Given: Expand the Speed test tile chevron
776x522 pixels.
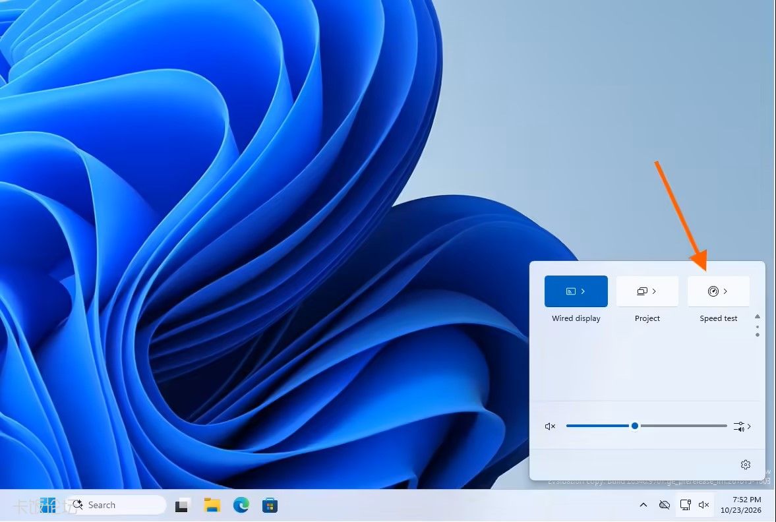Looking at the screenshot, I should click(x=725, y=291).
